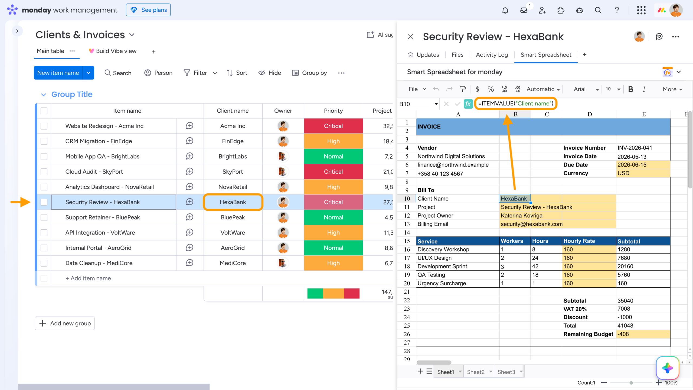Open the notifications bell
Image resolution: width=693 pixels, height=390 pixels.
[505, 10]
